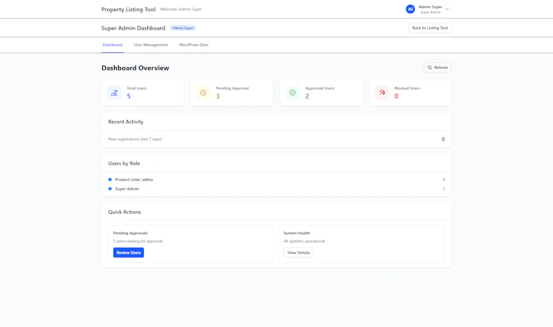Click the Pending Approval count 3
The image size is (553, 327).
[218, 96]
